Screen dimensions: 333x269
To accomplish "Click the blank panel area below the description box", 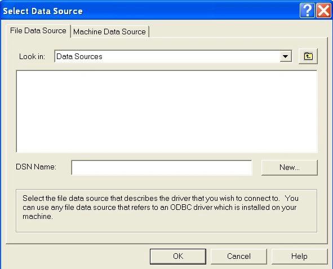I will [x=167, y=237].
